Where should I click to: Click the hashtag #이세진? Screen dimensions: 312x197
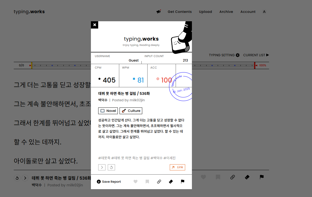(169, 158)
